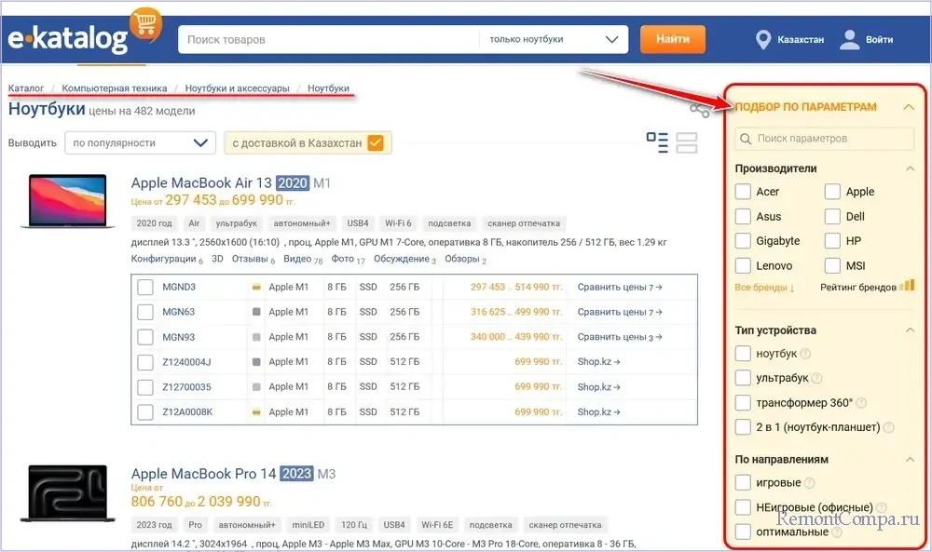Image resolution: width=932 pixels, height=552 pixels.
Task: Switch to compact list view icon
Action: [687, 142]
